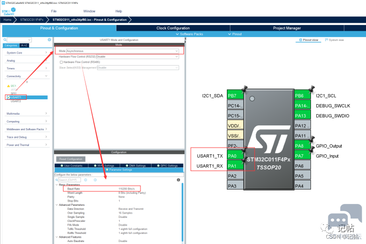Screen dimensions: 366x244
Task: Open the Window menu
Action: tap(89, 11)
